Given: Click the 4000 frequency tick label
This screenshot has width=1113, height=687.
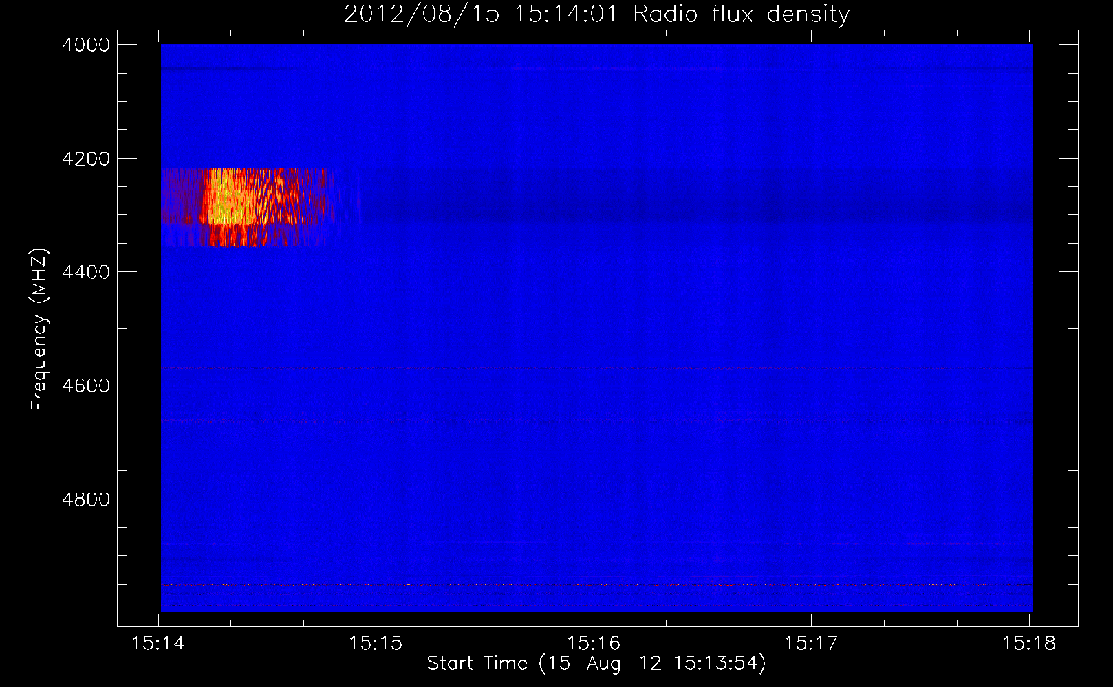Looking at the screenshot, I should [86, 45].
